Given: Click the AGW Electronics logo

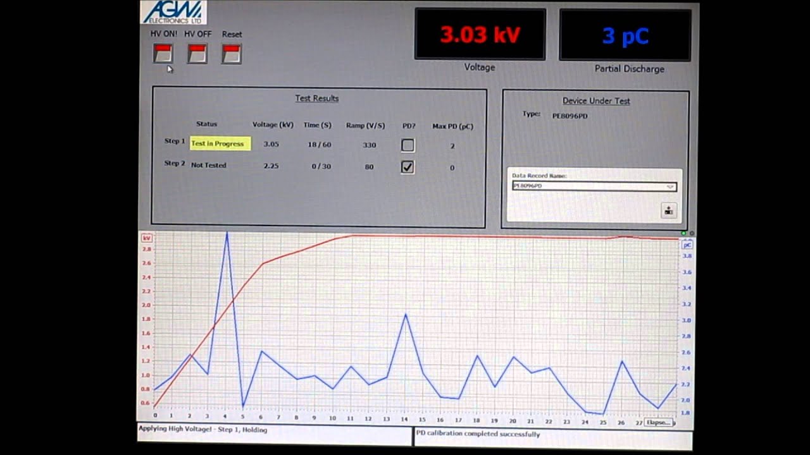Looking at the screenshot, I should tap(173, 12).
